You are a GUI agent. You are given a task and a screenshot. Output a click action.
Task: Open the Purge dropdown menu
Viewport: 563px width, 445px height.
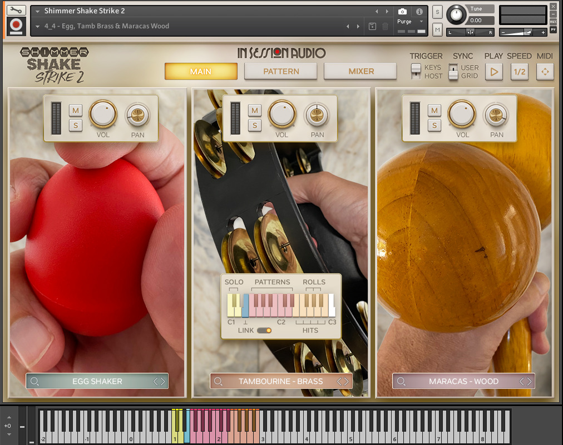[410, 22]
